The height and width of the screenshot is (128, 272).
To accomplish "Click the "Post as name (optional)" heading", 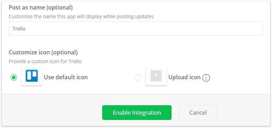I will pyautogui.click(x=41, y=7).
